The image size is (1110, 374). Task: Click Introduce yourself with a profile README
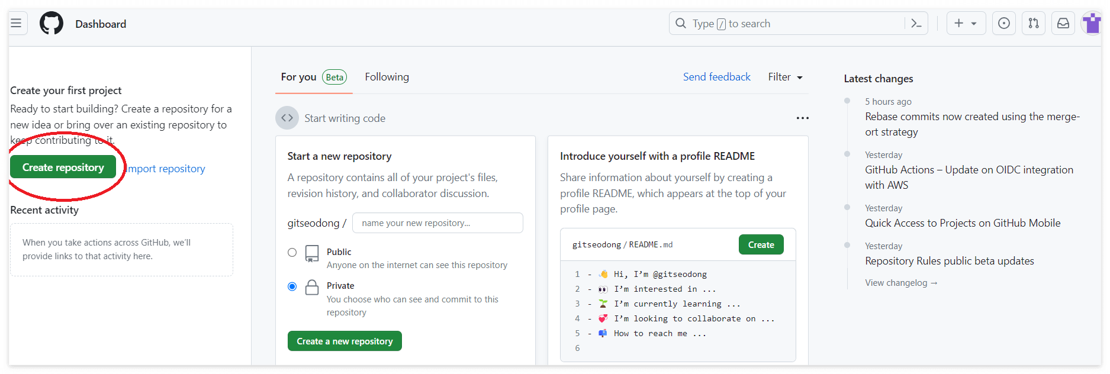tap(657, 156)
